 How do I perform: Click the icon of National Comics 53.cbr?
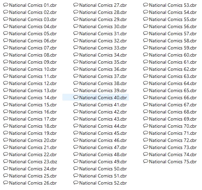[146, 5]
